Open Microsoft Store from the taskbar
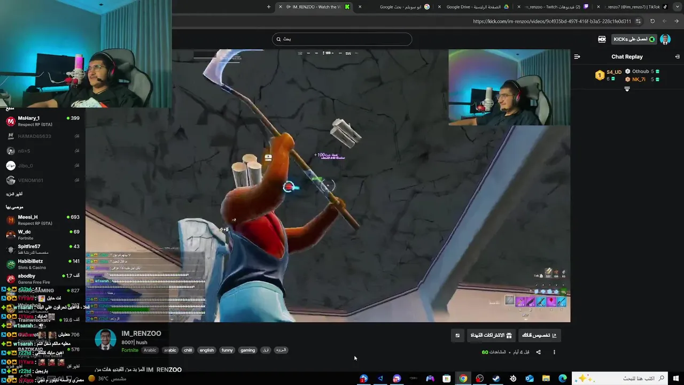Image resolution: width=684 pixels, height=385 pixels. tap(447, 379)
